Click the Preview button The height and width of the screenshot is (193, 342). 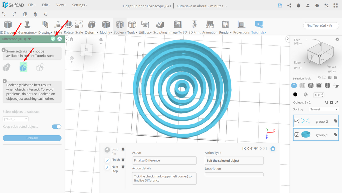32,138
